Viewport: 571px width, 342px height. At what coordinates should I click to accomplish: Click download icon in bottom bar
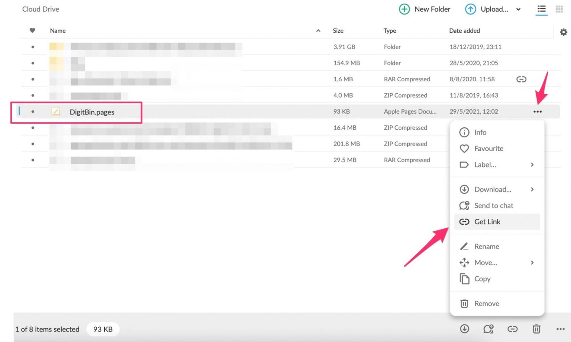(464, 329)
